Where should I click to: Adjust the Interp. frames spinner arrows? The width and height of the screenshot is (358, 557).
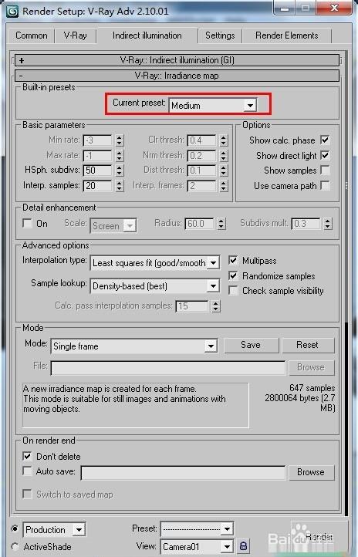[223, 185]
